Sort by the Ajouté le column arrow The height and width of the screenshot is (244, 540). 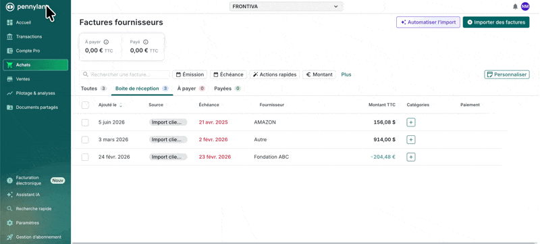tap(121, 105)
